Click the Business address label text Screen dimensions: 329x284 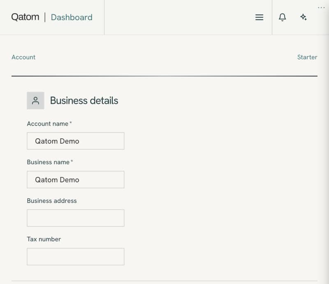pyautogui.click(x=52, y=201)
